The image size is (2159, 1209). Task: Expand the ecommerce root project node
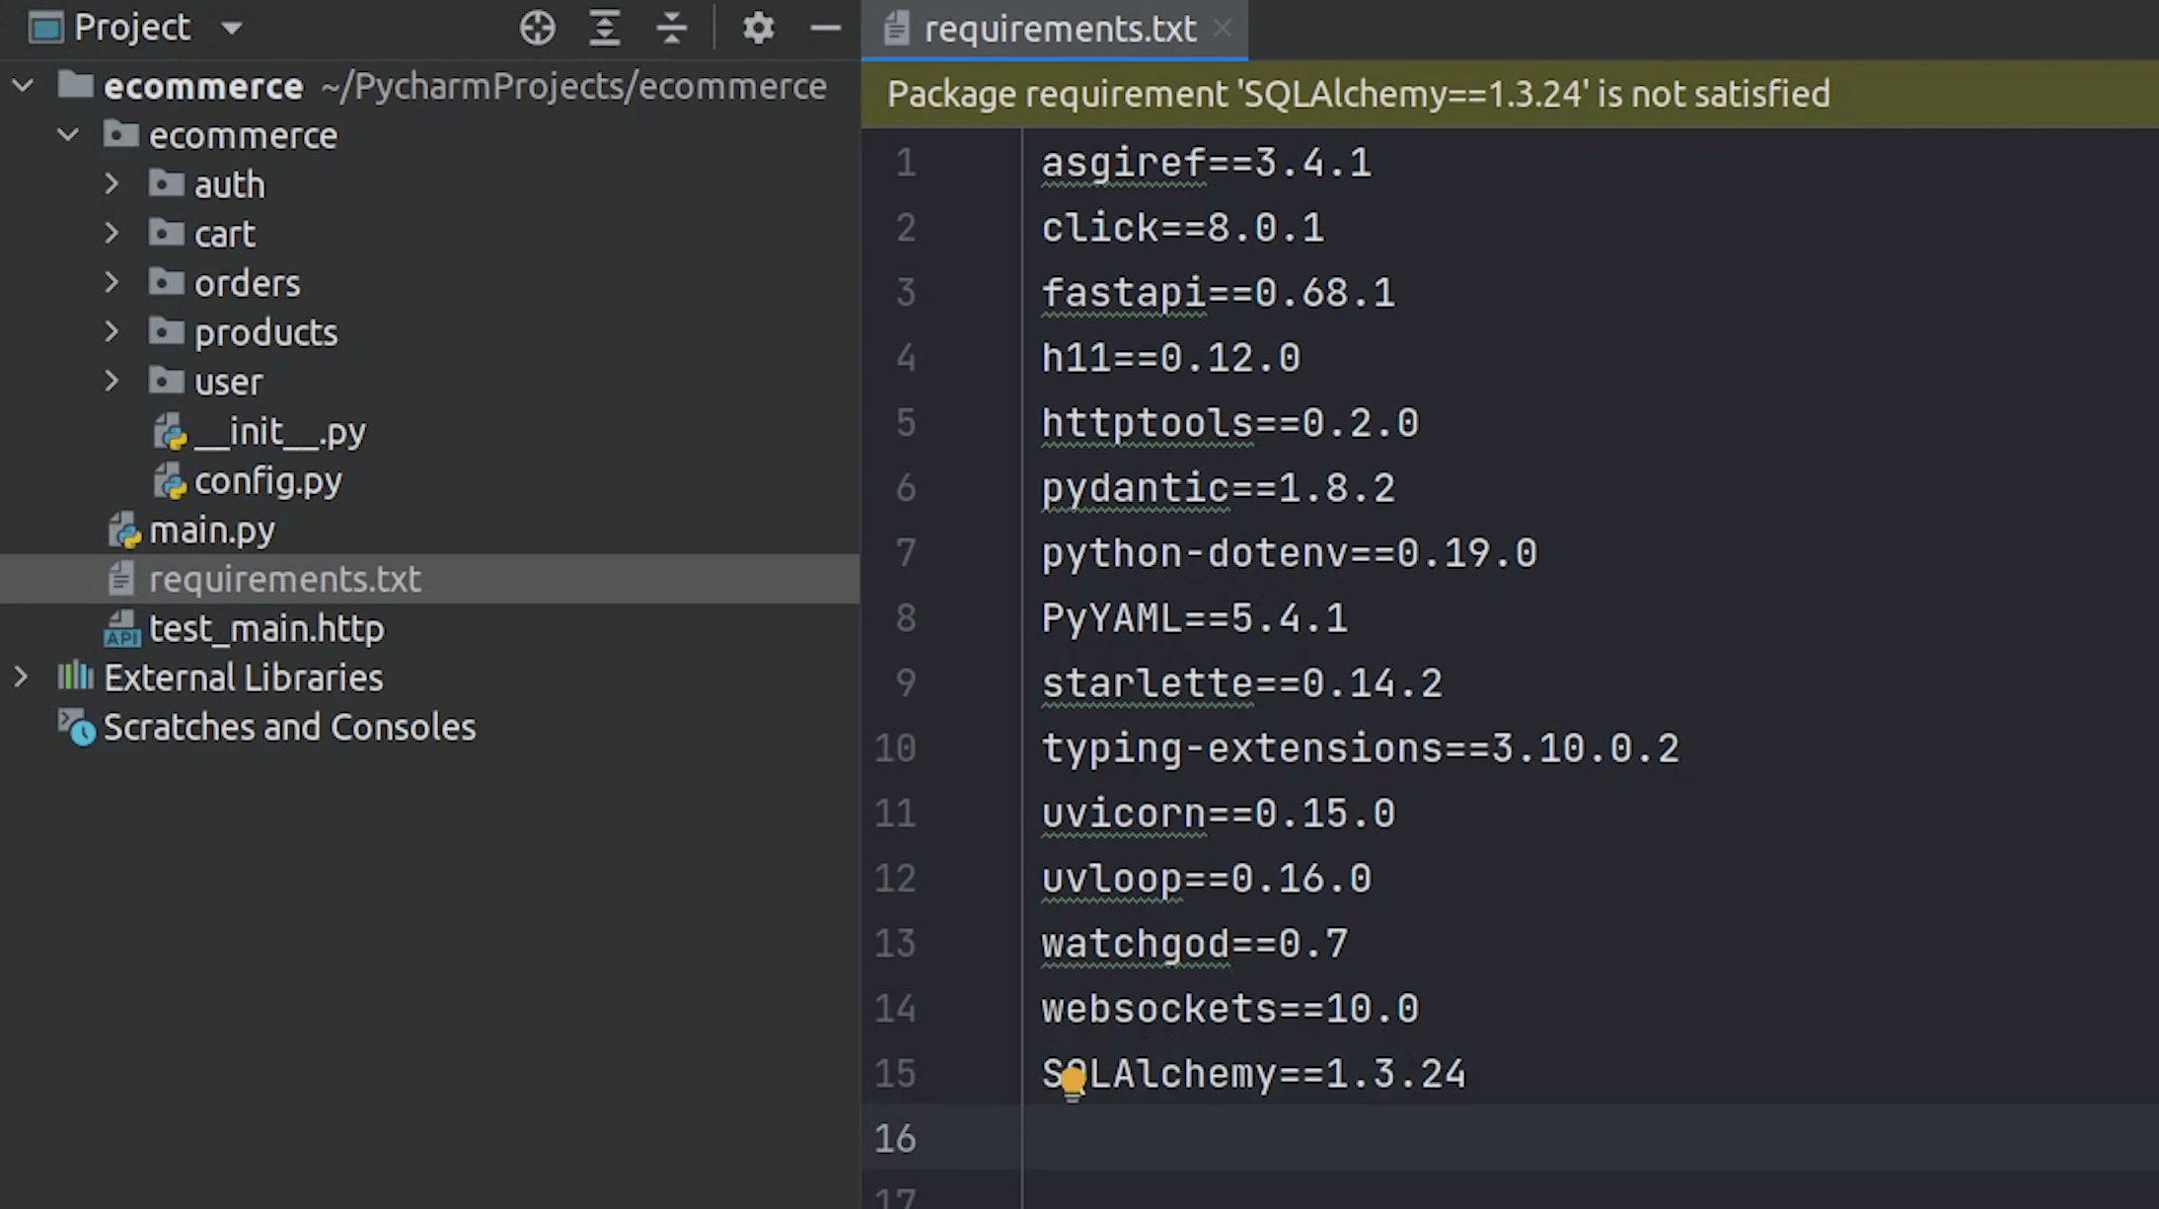tap(23, 85)
